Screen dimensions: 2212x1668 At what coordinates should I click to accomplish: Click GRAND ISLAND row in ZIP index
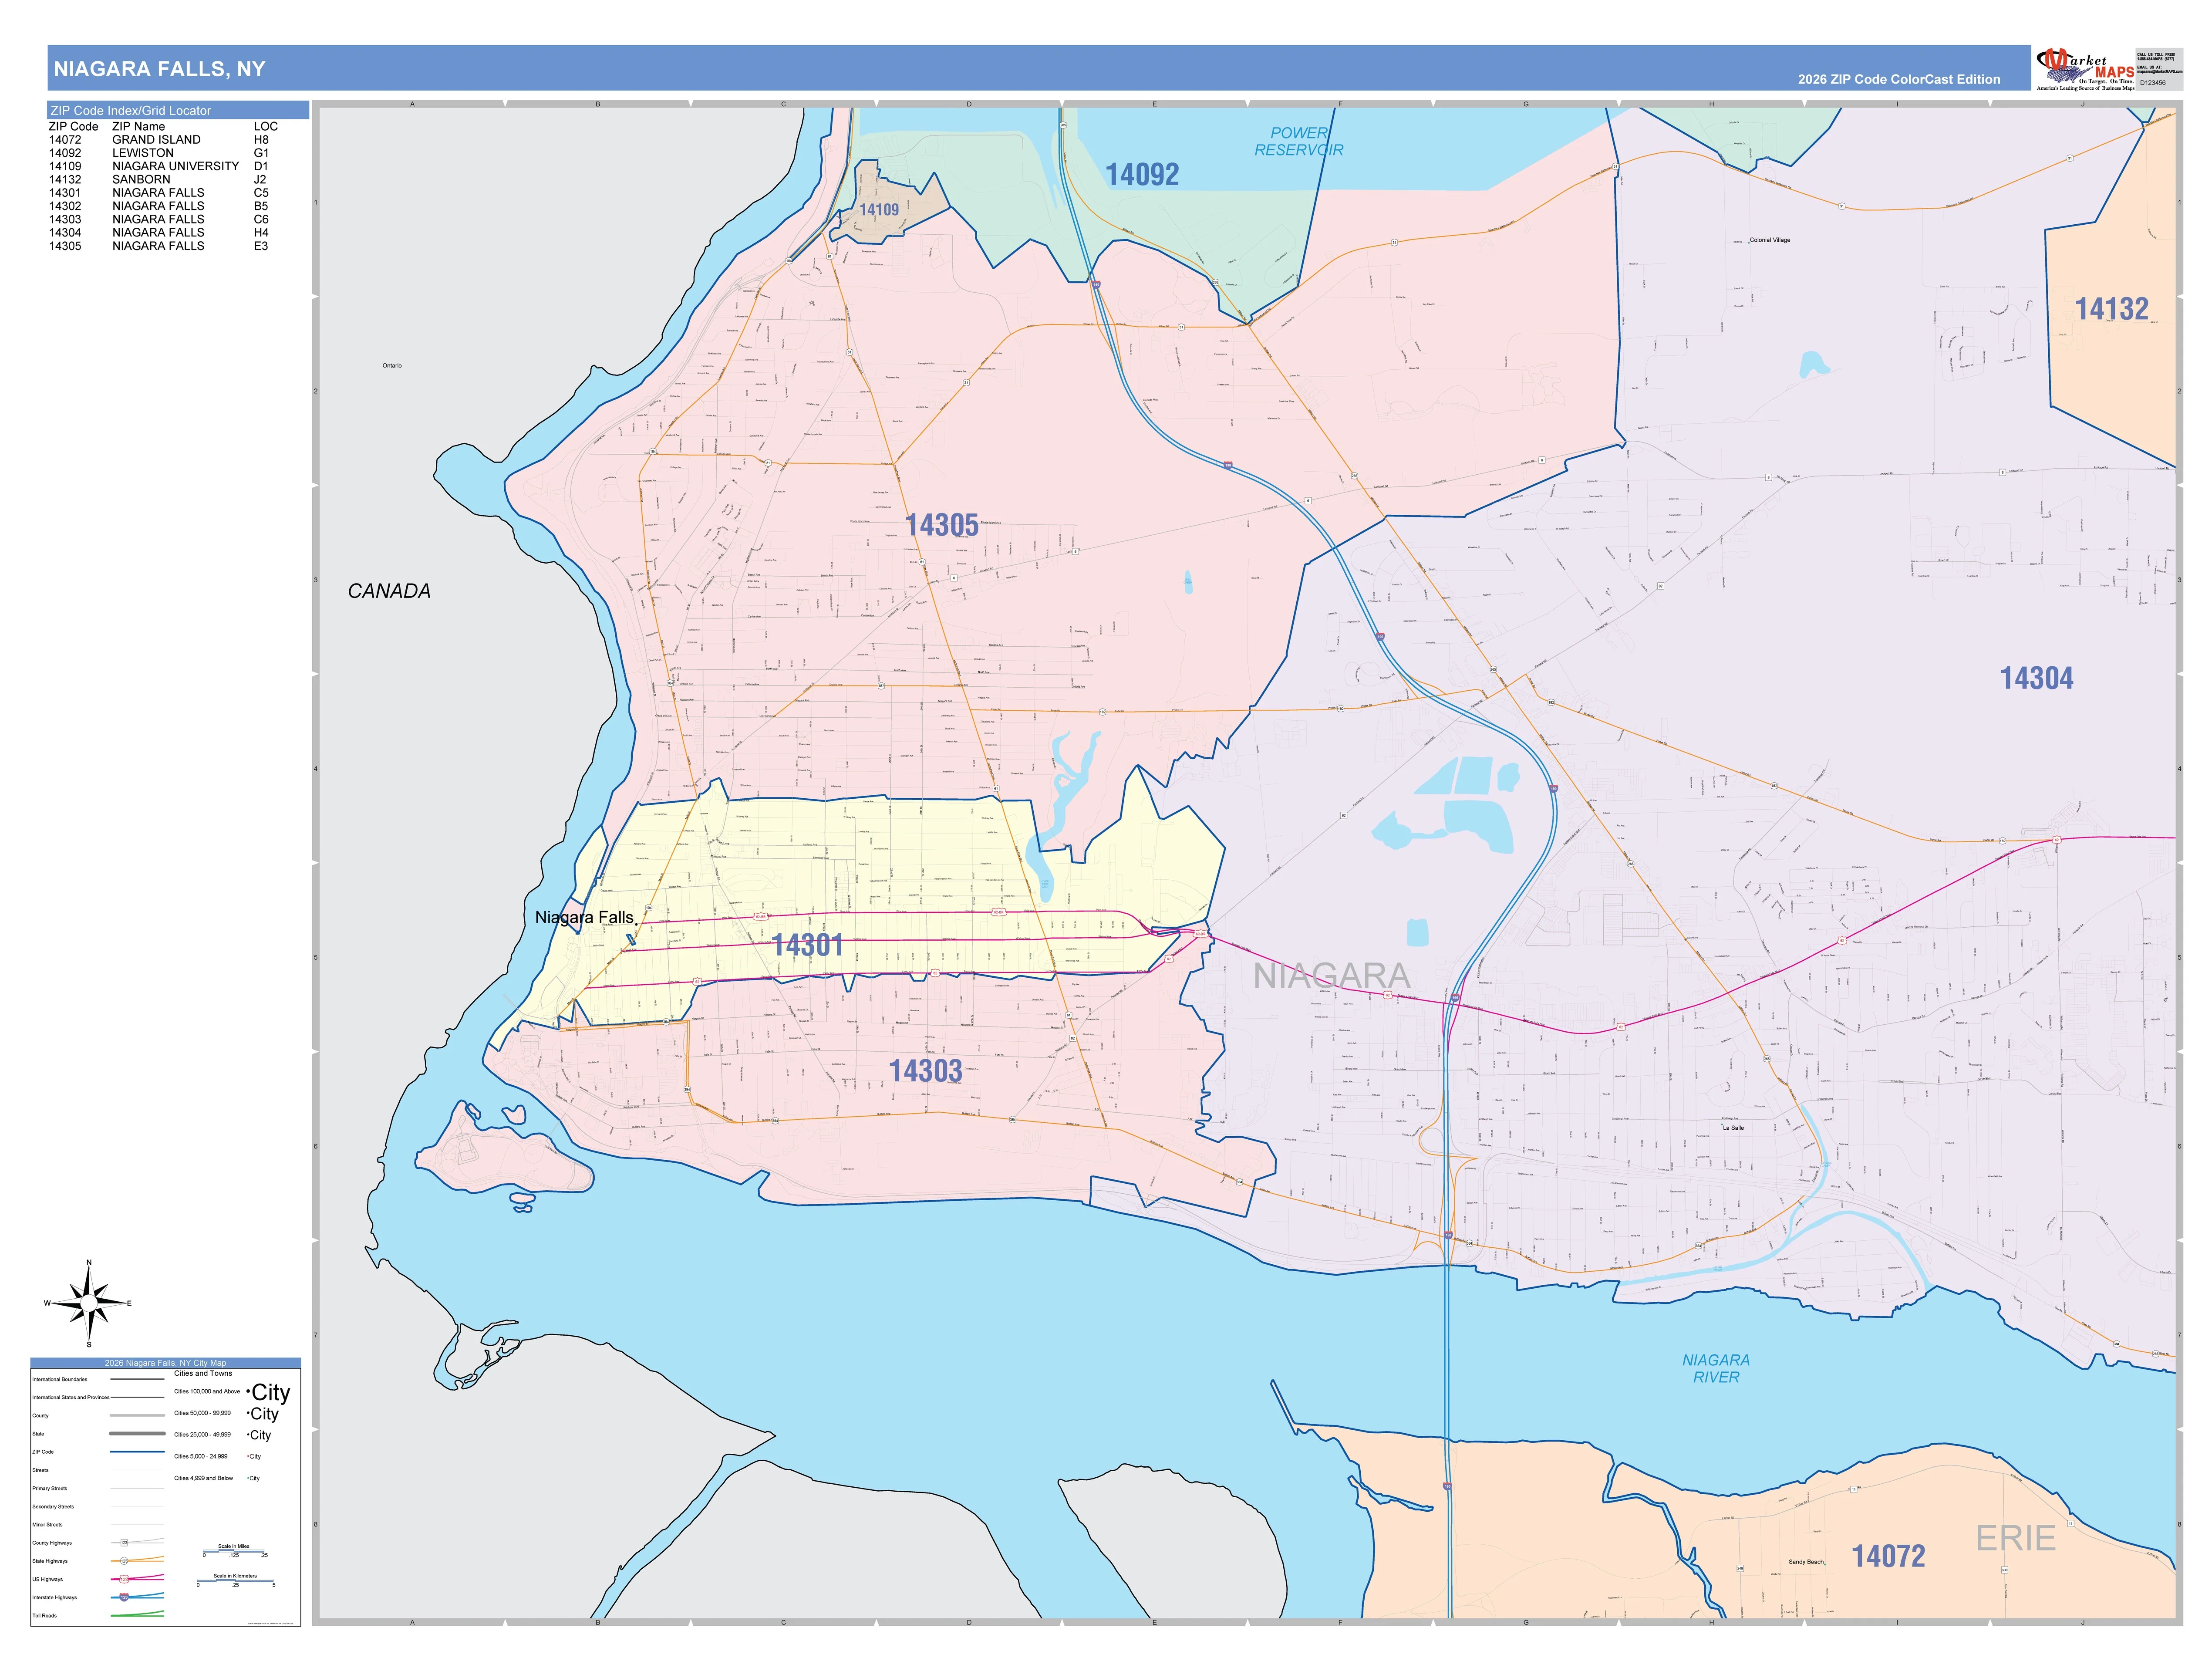click(x=160, y=140)
